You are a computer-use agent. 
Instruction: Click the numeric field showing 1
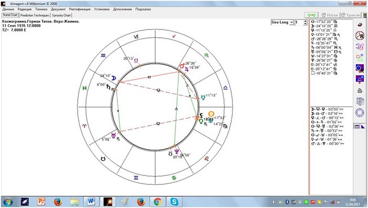(299, 22)
